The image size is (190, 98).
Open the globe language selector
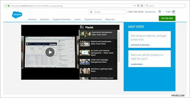tap(160, 11)
